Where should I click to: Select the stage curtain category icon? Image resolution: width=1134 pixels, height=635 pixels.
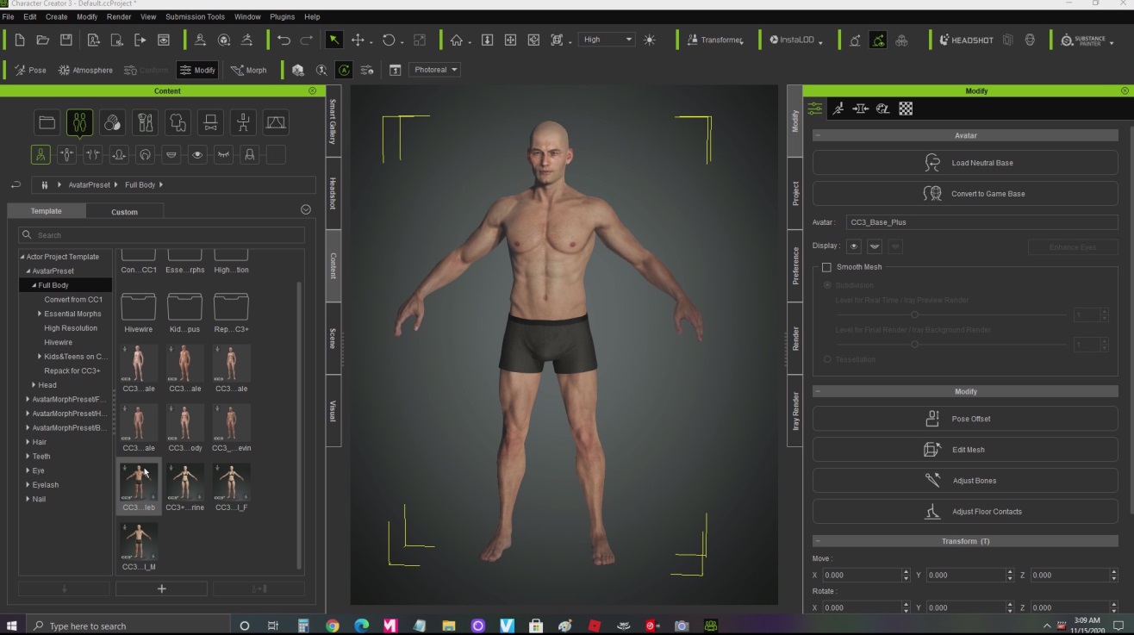(x=276, y=122)
